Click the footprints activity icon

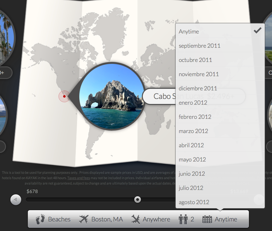tap(40, 219)
